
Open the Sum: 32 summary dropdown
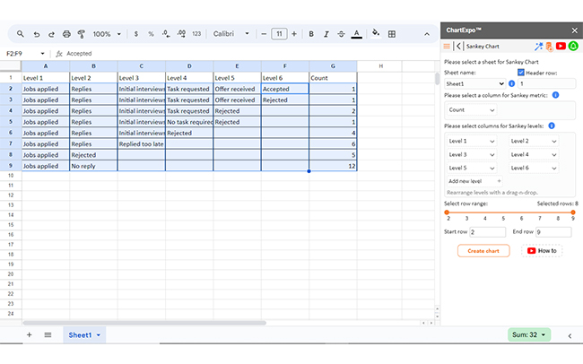[528, 335]
